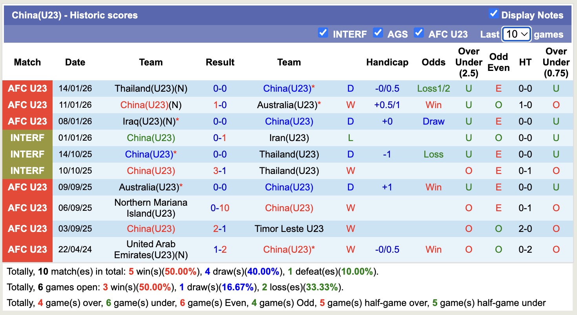Disable the AGS filter checkbox
Image resolution: width=577 pixels, height=315 pixels.
click(378, 33)
